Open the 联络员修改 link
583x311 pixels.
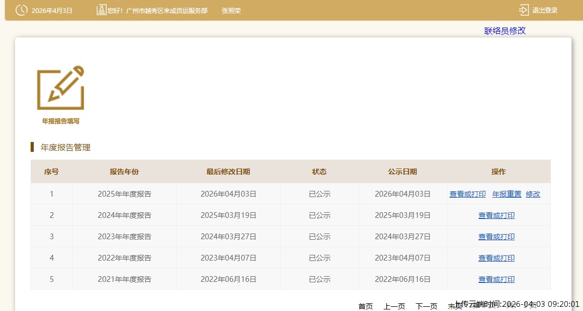coord(505,31)
